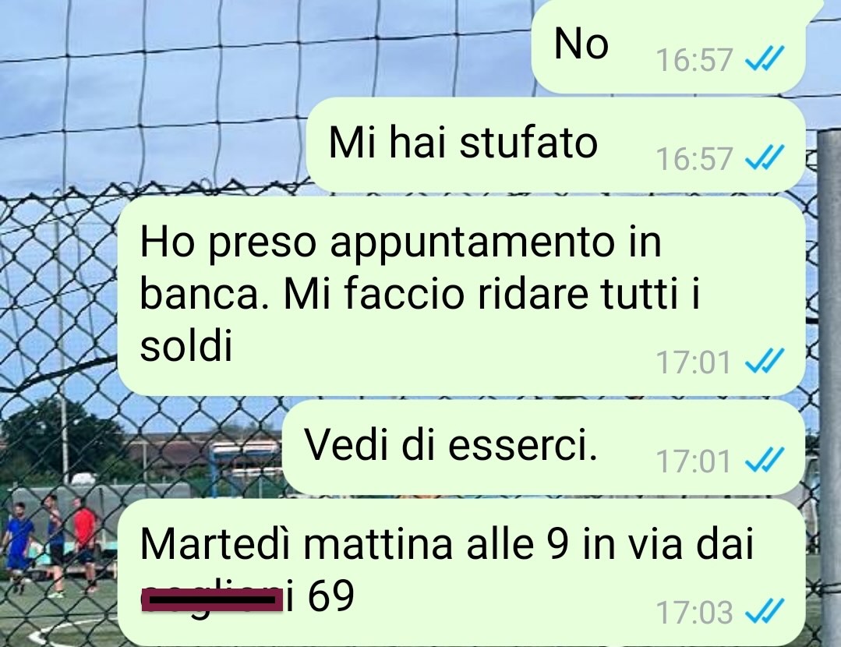Click the read ticks beside the 17:03 timestamp
Screen dimensions: 841x647
pyautogui.click(x=765, y=611)
